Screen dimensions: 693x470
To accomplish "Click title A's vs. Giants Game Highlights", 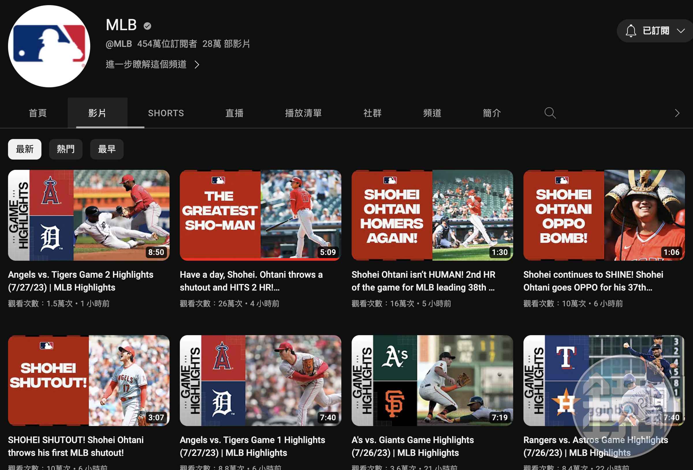I will [412, 446].
